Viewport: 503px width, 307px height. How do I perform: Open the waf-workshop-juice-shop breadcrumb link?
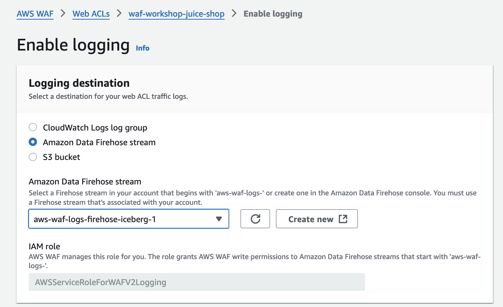176,14
